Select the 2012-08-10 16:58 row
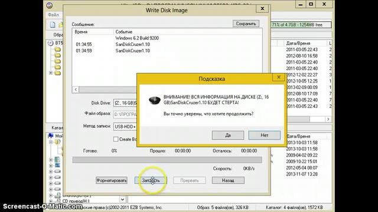 tap(302, 56)
